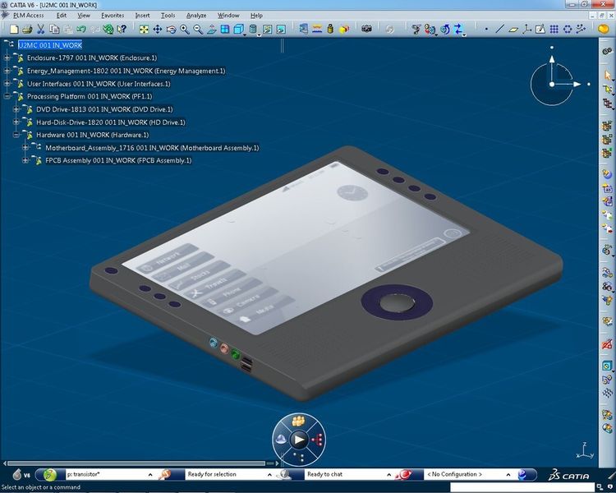Click the Zoom In magnifier
The width and height of the screenshot is (616, 493).
185,29
